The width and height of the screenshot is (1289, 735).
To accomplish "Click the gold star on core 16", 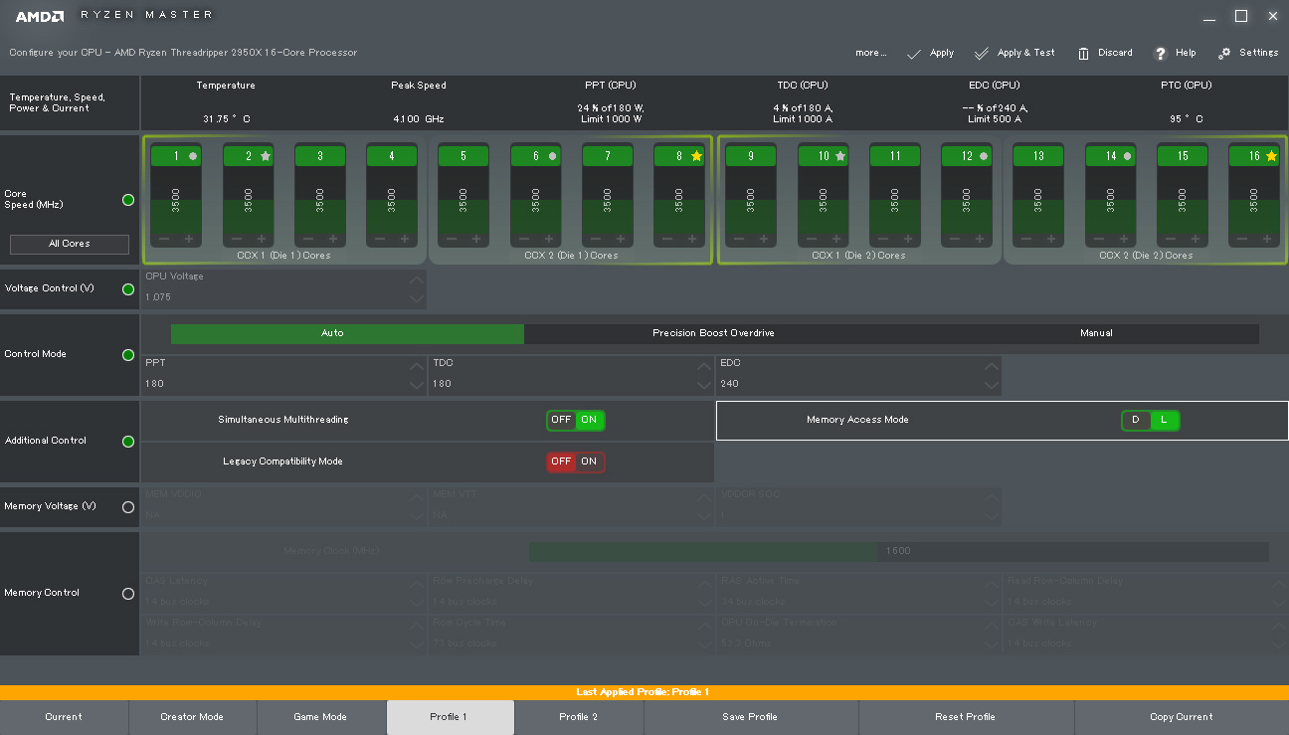I will click(x=1271, y=156).
